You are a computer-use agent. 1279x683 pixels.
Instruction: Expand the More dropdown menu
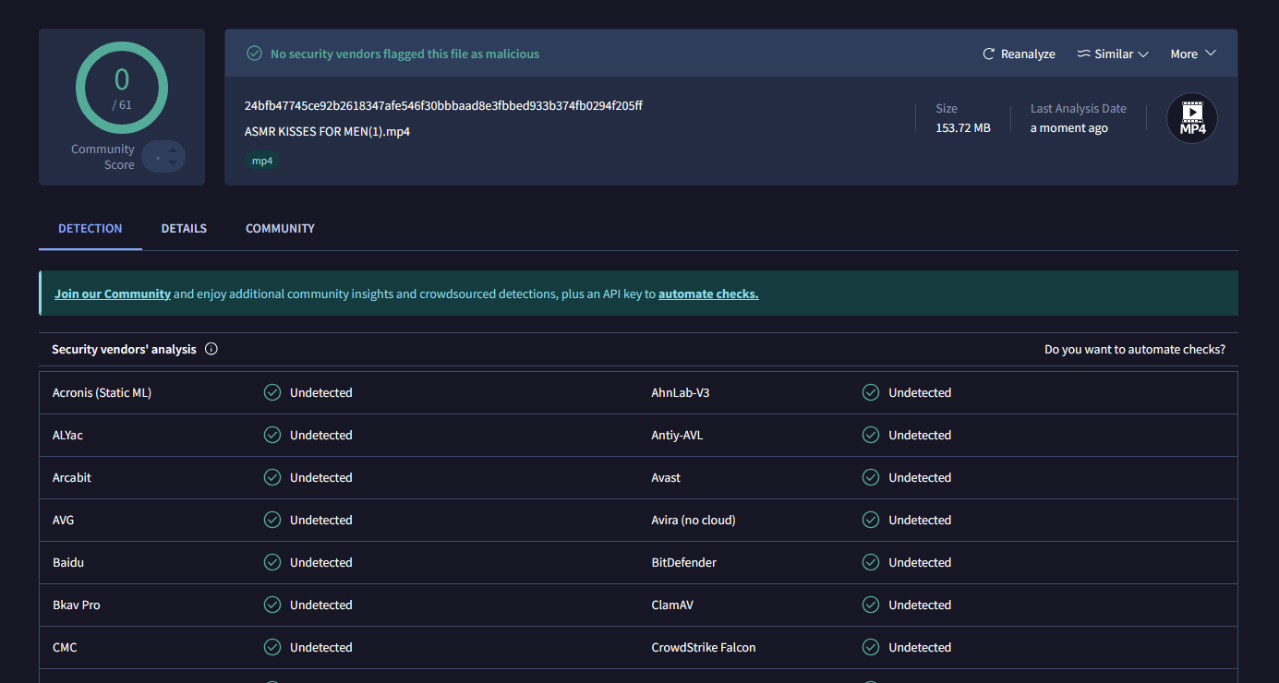tap(1193, 54)
